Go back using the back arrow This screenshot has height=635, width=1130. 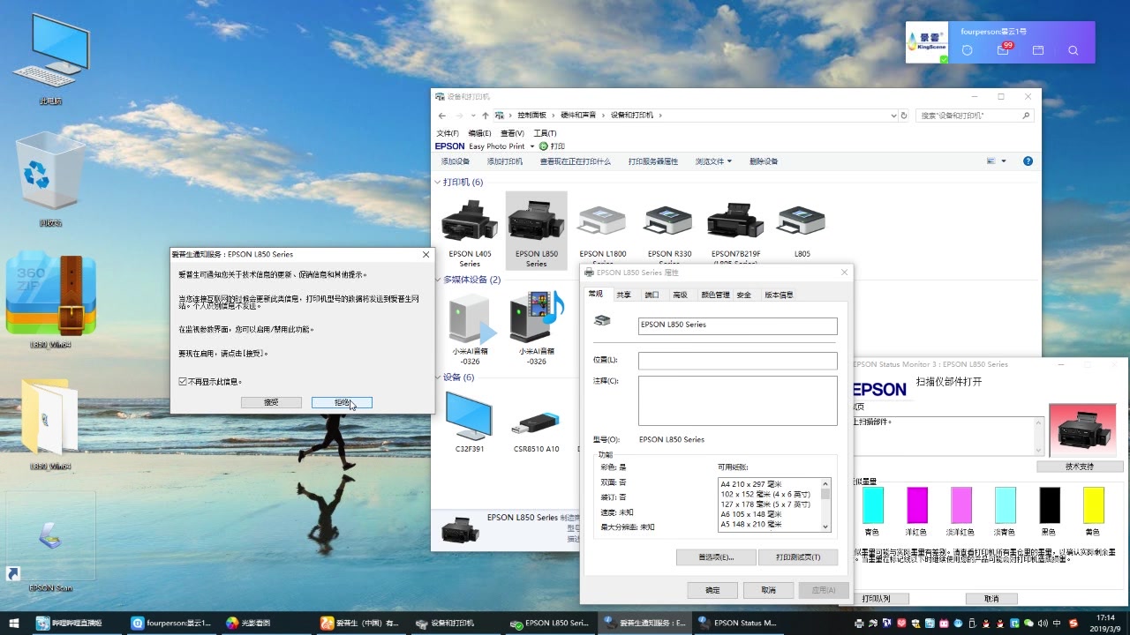pyautogui.click(x=442, y=116)
